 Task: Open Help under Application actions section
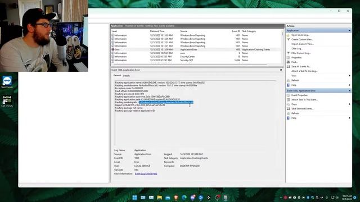[294, 85]
